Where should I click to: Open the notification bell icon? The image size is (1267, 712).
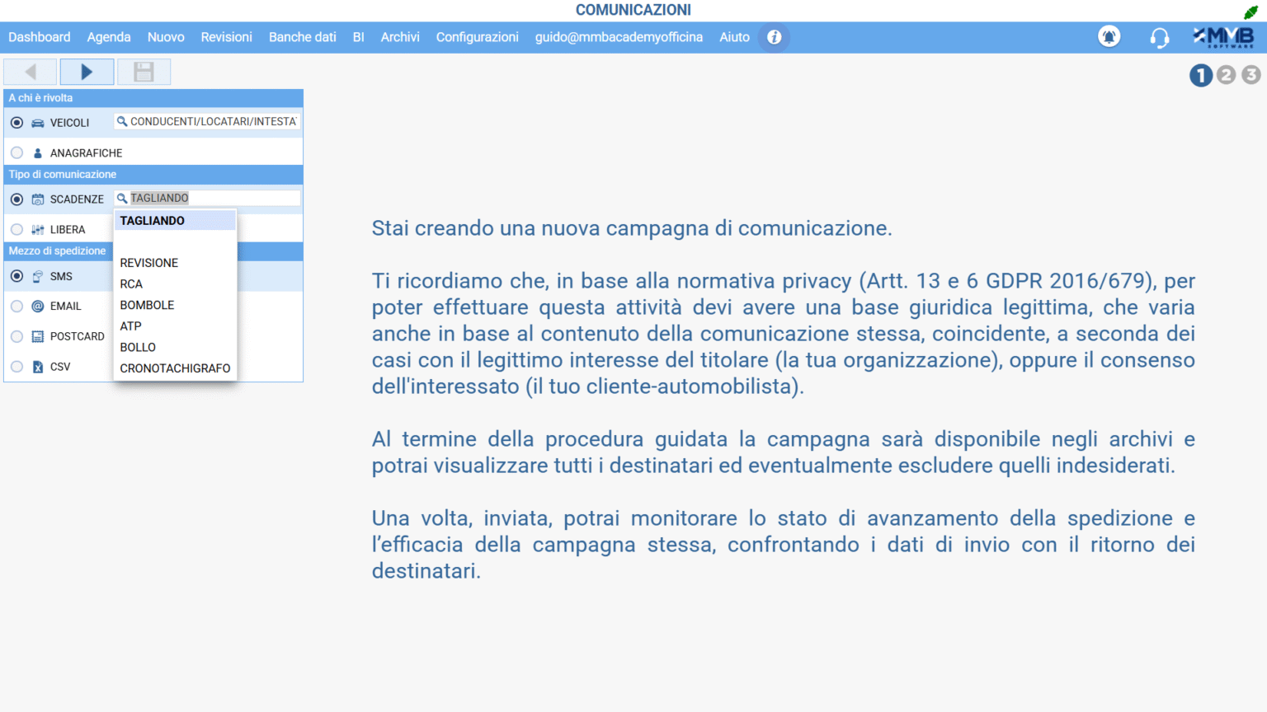1109,37
